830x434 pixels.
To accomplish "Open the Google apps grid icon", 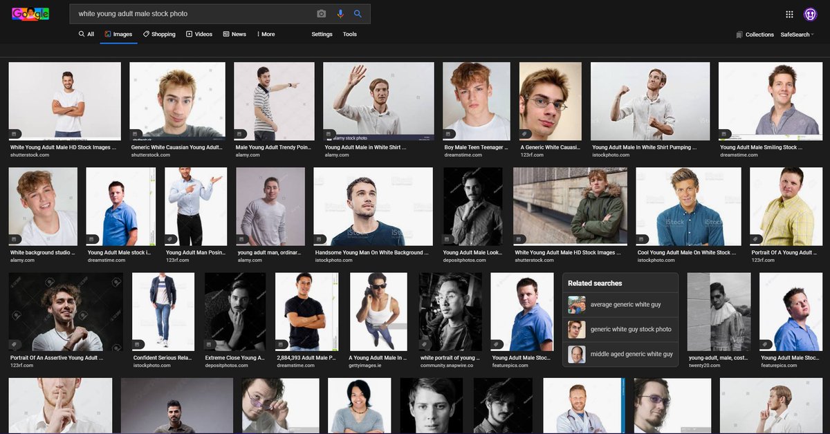I will click(x=789, y=14).
